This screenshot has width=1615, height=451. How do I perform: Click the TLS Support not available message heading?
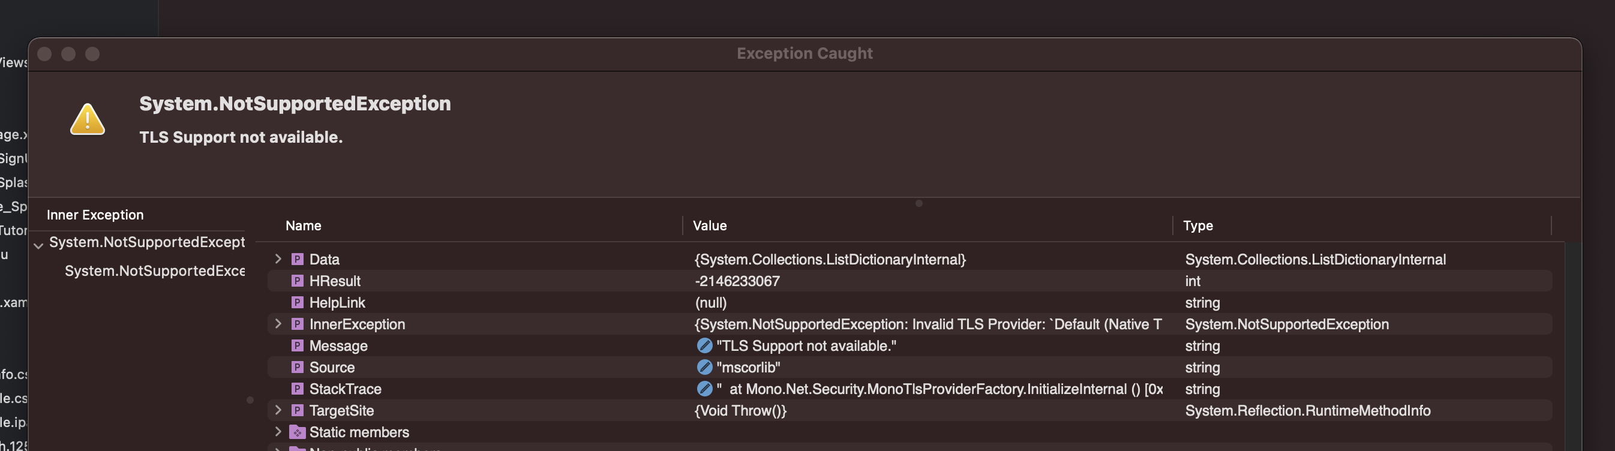click(x=241, y=137)
